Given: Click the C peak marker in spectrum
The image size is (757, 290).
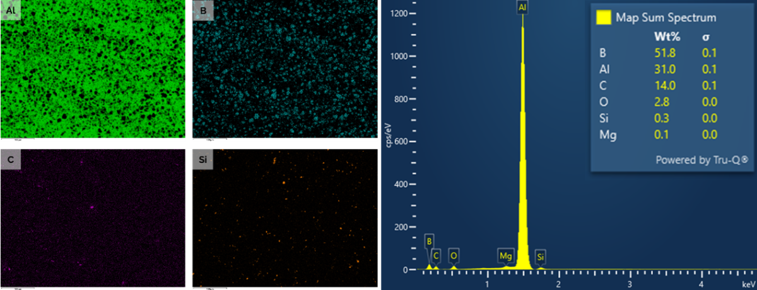Looking at the screenshot, I should (x=435, y=255).
